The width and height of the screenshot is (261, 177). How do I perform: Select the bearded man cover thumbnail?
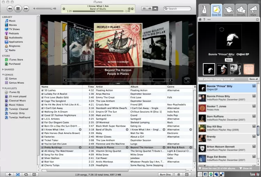236,69
